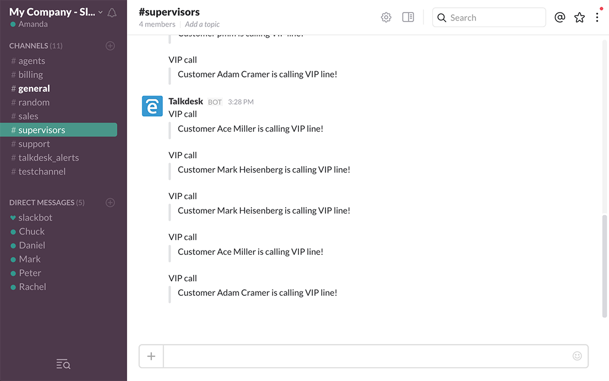Screen dimensions: 609x381
Task: View the 4 members list
Action: point(157,24)
